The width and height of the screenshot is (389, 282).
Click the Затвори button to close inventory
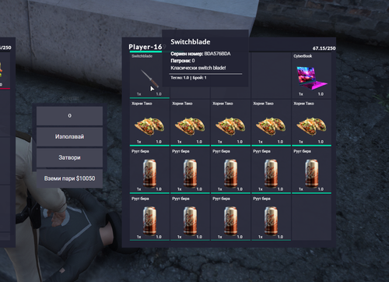(69, 157)
